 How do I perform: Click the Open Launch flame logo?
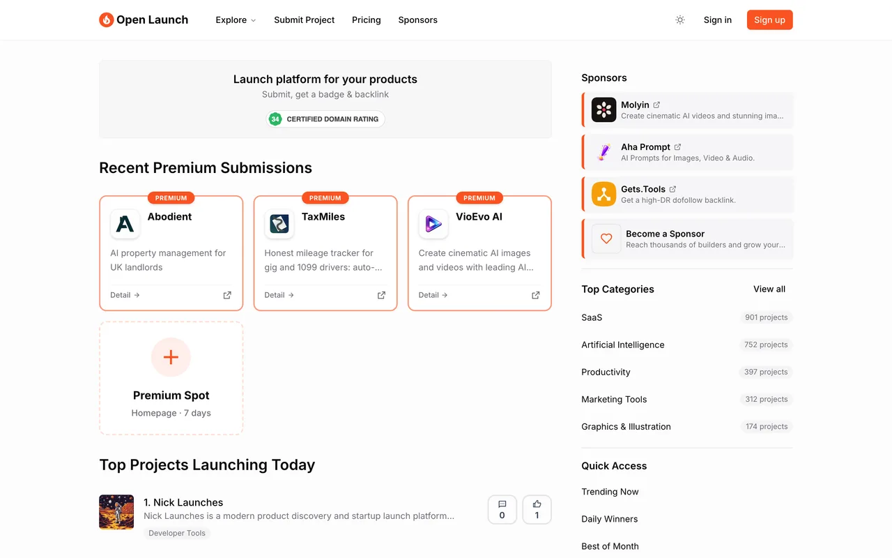click(x=106, y=20)
